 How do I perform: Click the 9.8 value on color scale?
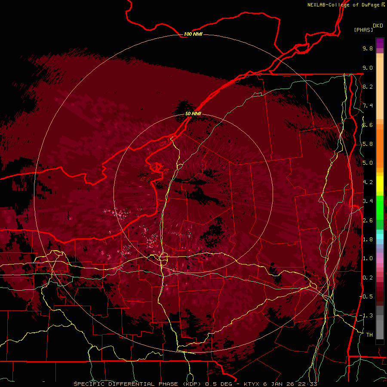(x=368, y=48)
